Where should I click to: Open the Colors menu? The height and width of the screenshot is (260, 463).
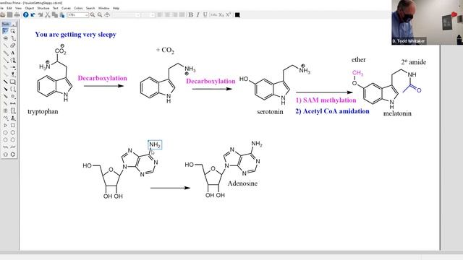click(78, 8)
